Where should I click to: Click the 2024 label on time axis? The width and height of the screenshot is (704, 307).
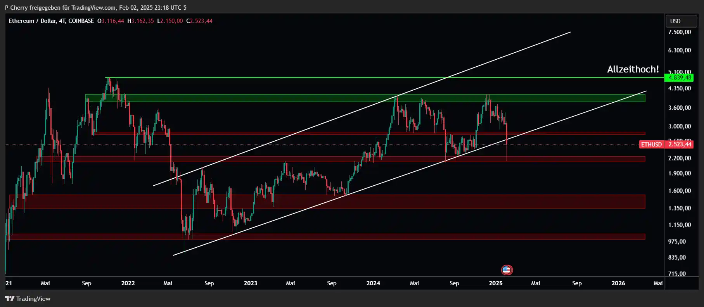(373, 283)
